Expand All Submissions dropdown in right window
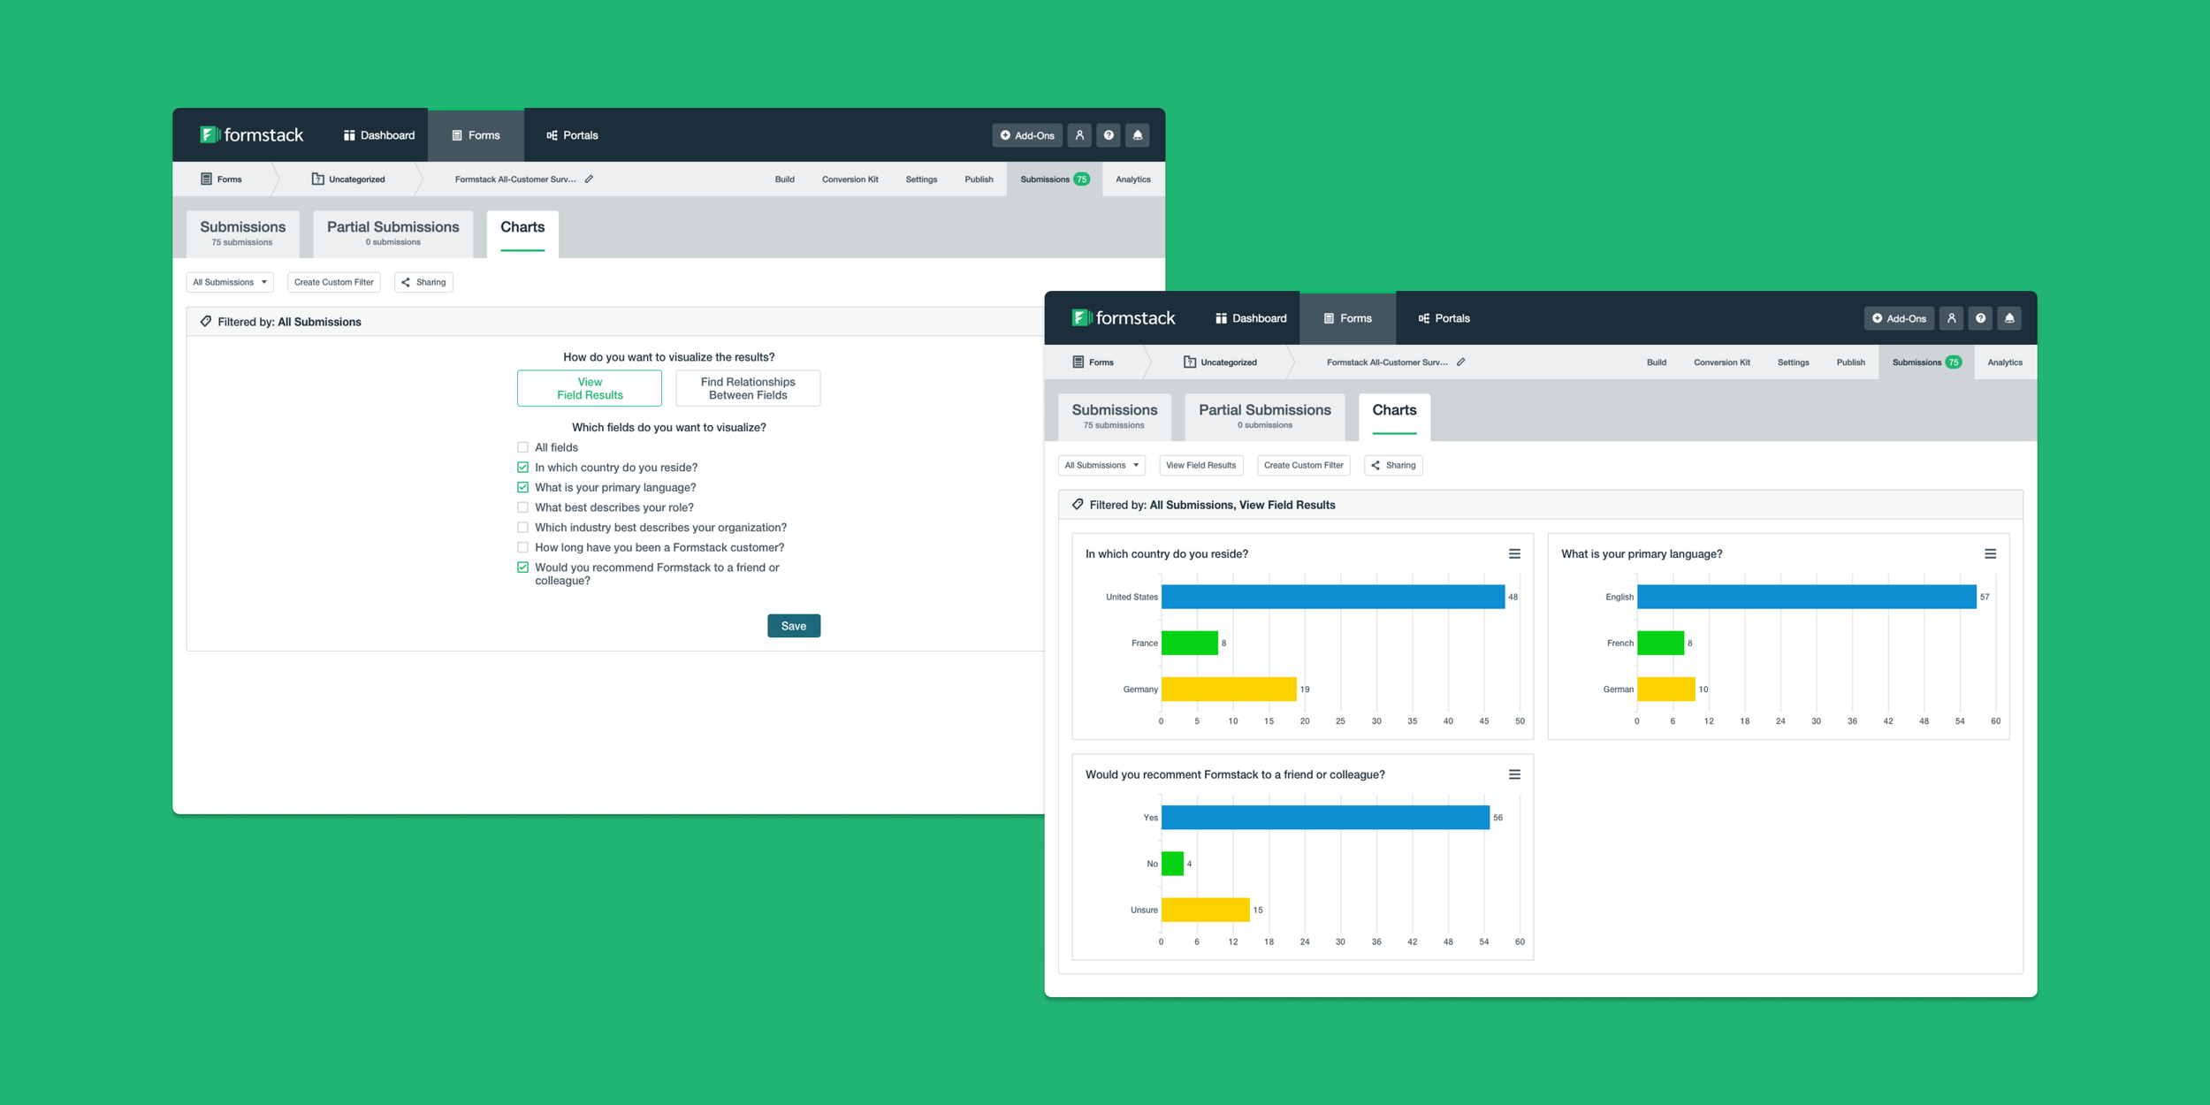 click(1101, 466)
